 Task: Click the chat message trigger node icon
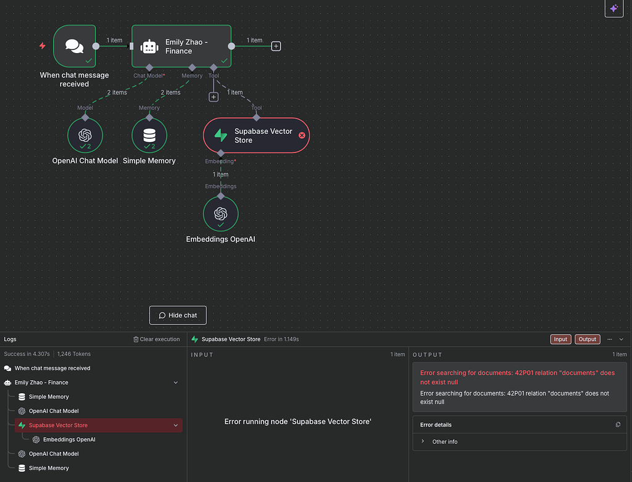74,46
